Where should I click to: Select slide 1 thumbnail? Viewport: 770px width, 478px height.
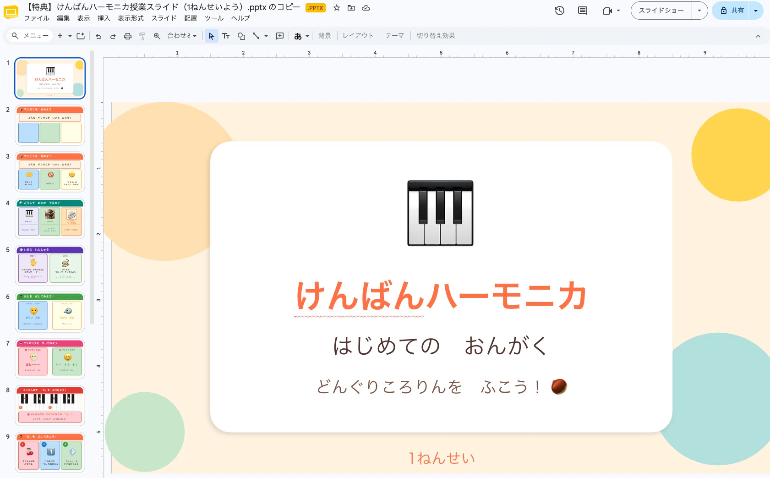(50, 78)
